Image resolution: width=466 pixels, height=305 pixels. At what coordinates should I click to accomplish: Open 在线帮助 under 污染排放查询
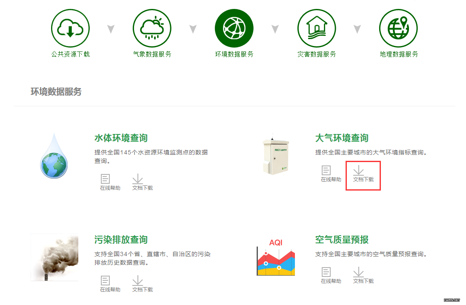(110, 284)
